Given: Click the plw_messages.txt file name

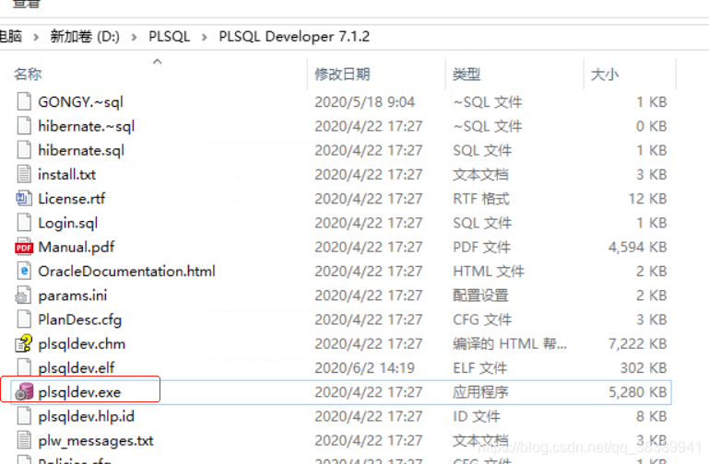Looking at the screenshot, I should tap(96, 441).
